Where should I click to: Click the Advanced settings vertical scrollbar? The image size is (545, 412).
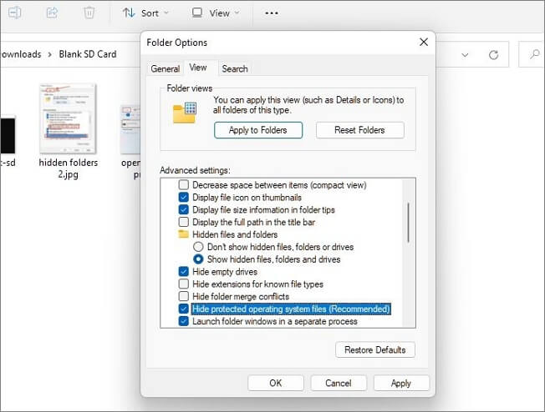407,222
